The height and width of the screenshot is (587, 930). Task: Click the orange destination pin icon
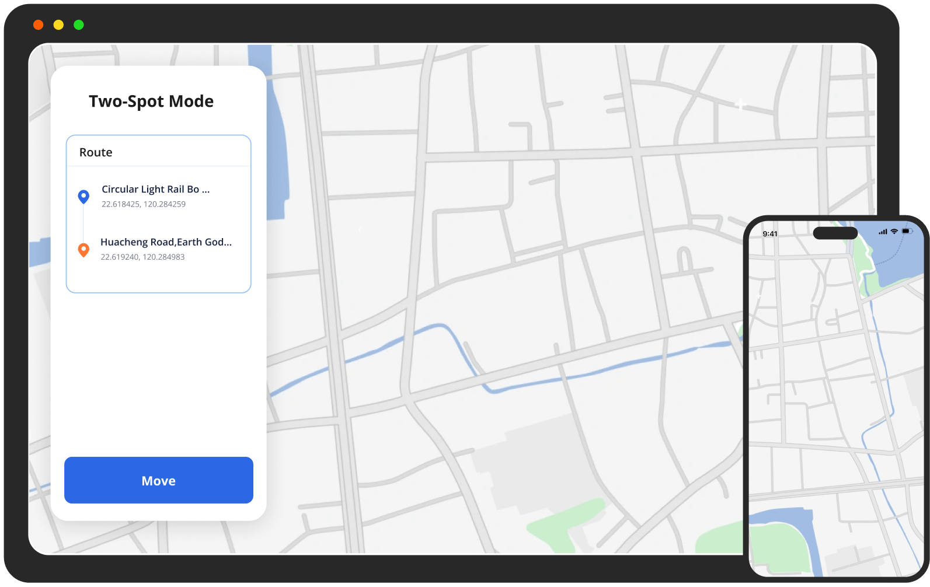point(83,250)
